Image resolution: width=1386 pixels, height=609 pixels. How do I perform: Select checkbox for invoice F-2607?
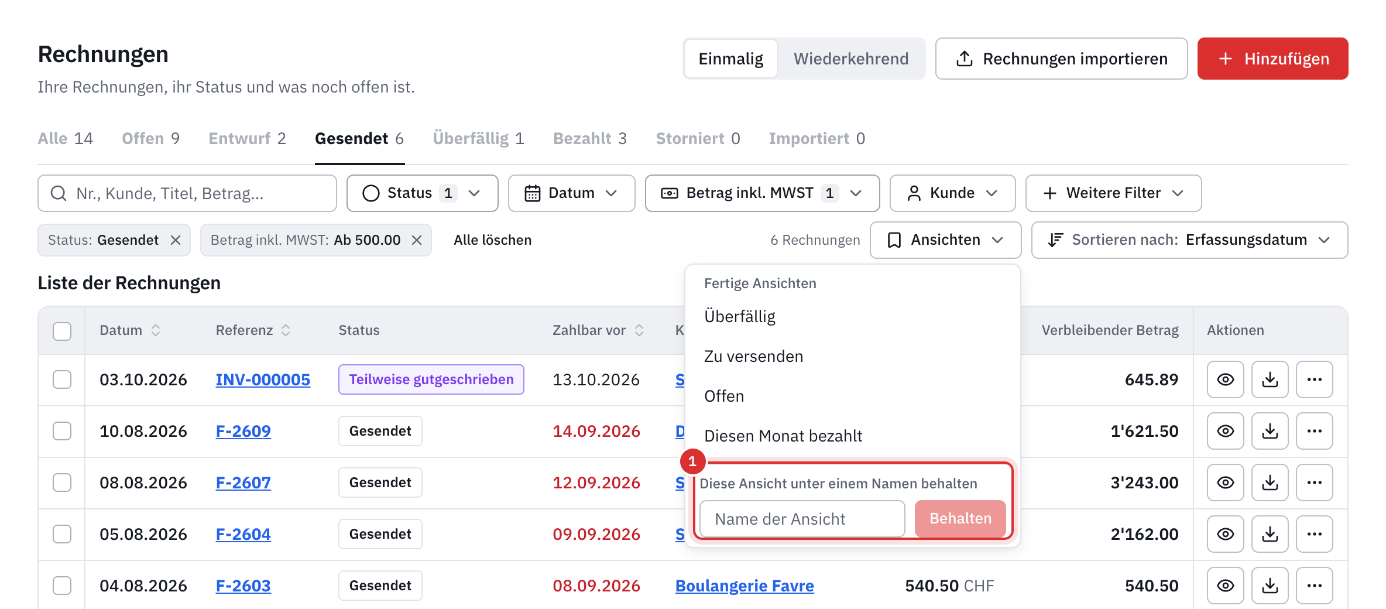pyautogui.click(x=62, y=483)
